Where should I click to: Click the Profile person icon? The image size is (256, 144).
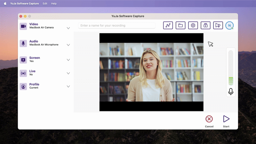(x=23, y=86)
